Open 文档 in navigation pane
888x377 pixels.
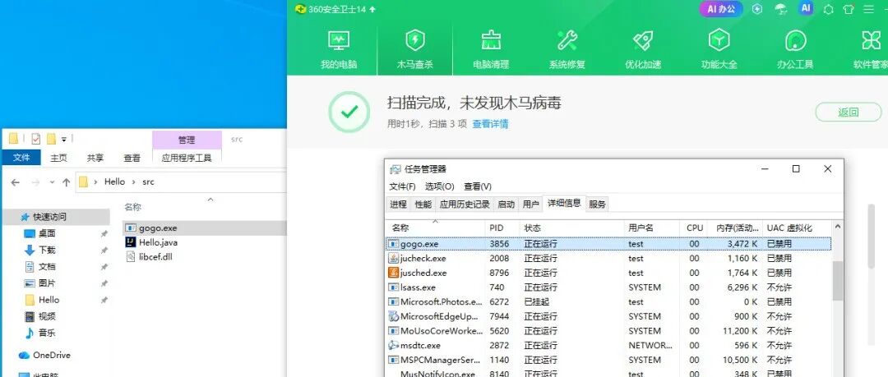46,267
